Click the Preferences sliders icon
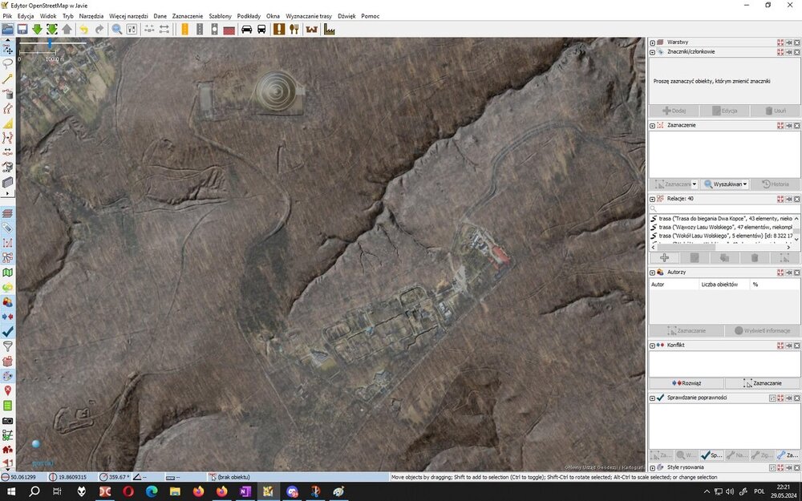802x501 pixels. [x=132, y=30]
